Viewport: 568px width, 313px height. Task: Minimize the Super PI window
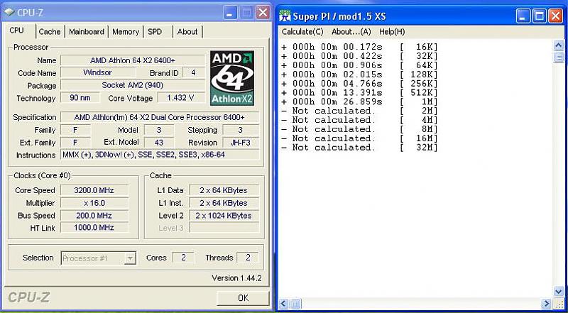(x=523, y=16)
